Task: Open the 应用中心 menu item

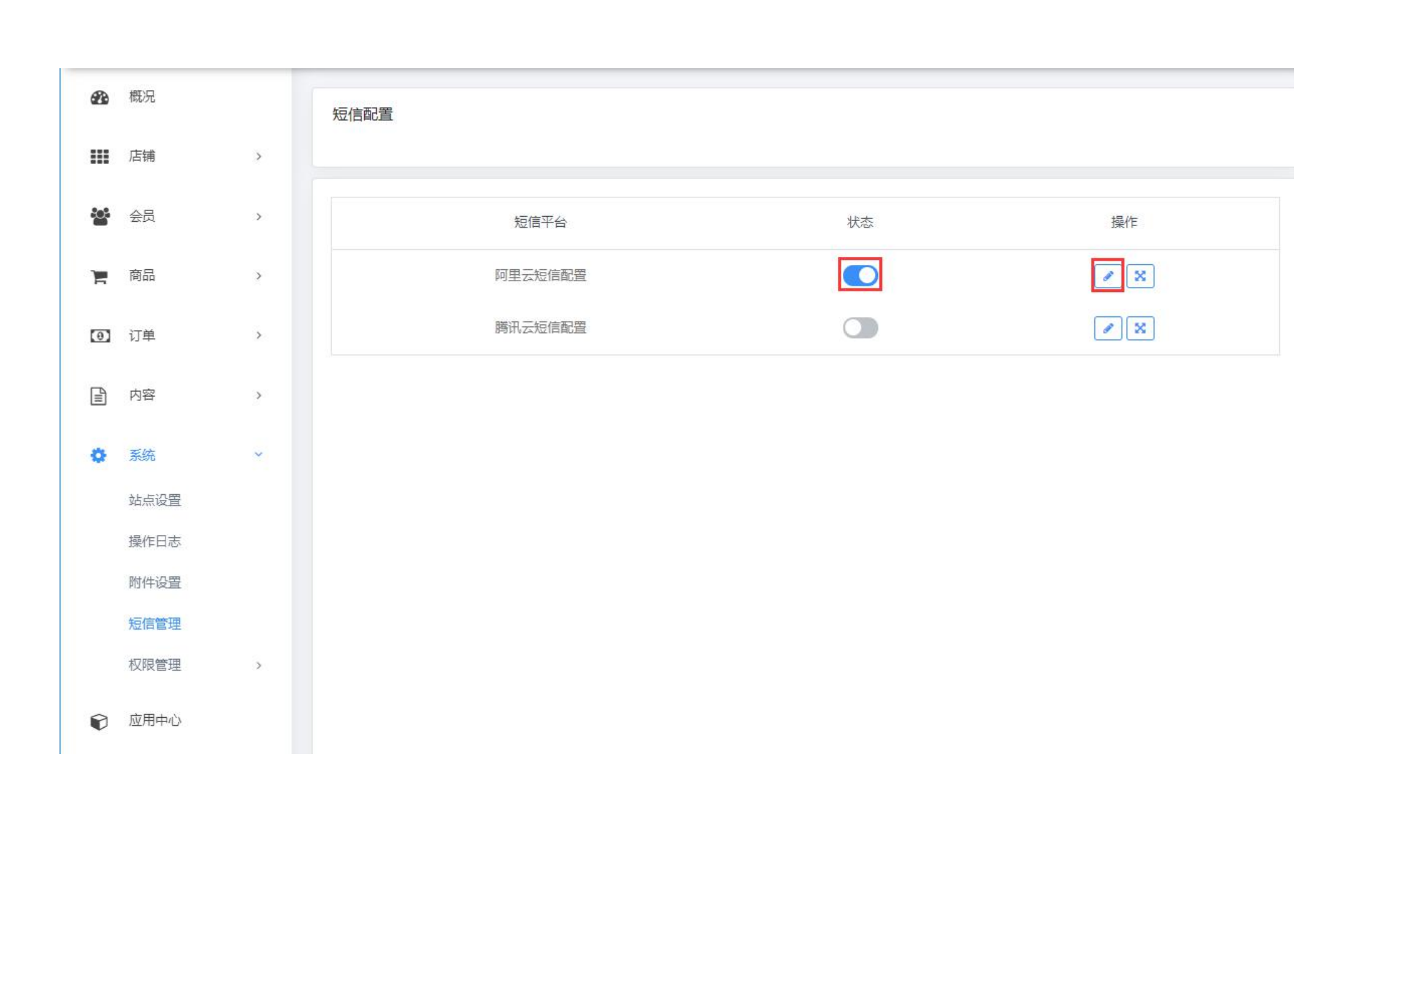Action: [x=155, y=721]
